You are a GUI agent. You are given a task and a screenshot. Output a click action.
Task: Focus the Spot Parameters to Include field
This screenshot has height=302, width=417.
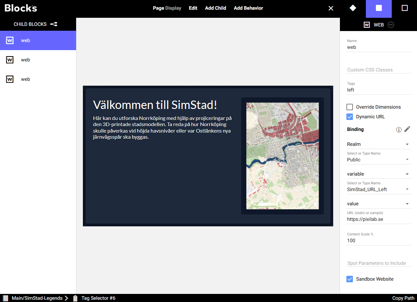(379, 263)
